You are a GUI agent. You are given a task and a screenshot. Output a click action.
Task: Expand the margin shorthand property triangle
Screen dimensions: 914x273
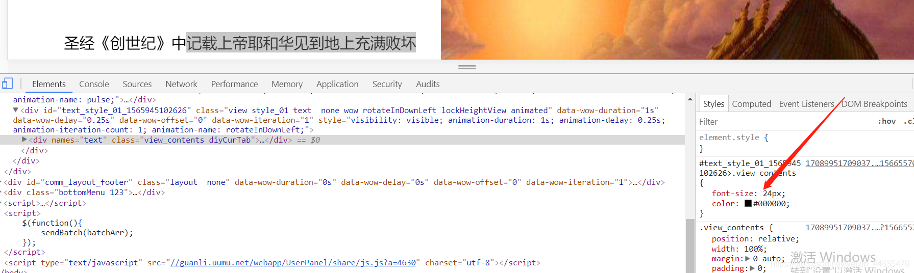(748, 259)
